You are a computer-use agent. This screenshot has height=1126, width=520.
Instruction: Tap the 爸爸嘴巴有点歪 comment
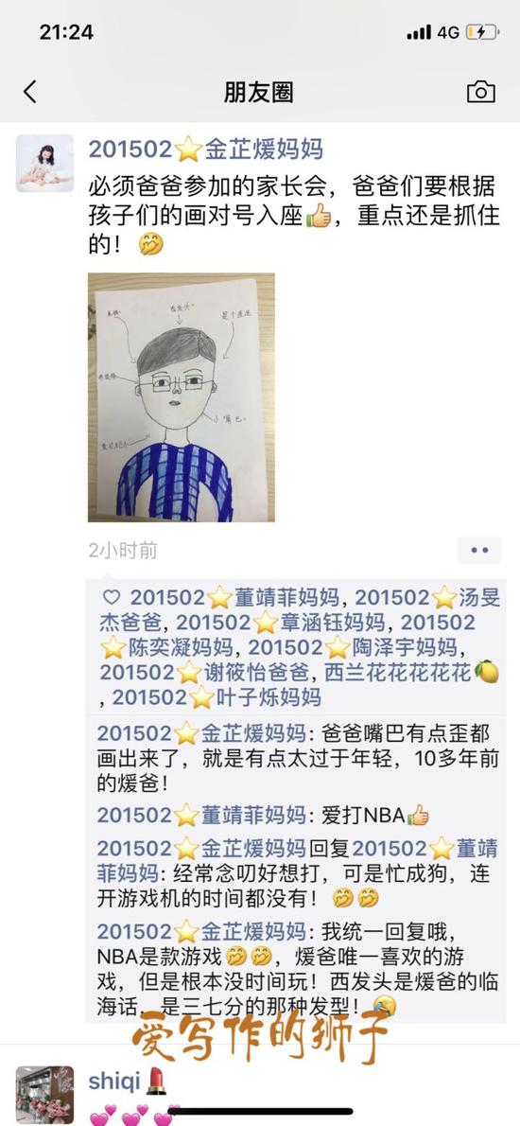[x=298, y=758]
